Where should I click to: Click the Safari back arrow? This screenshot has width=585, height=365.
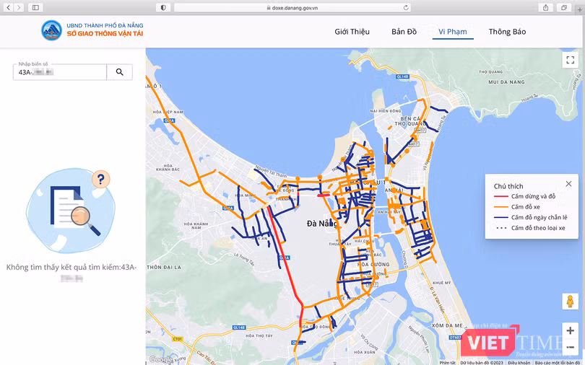[x=9, y=7]
